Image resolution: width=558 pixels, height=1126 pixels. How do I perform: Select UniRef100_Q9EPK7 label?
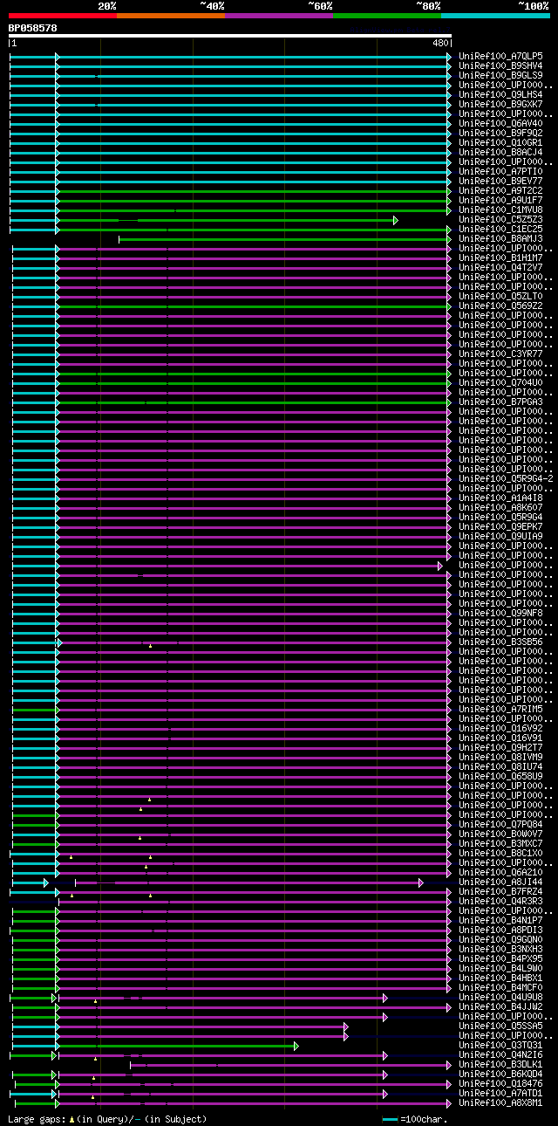500,526
